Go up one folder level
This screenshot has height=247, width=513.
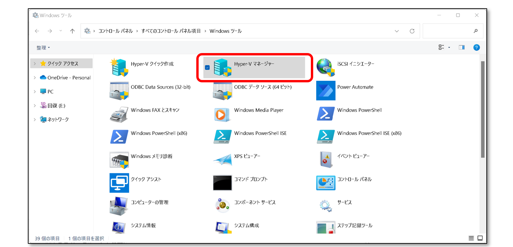[72, 31]
